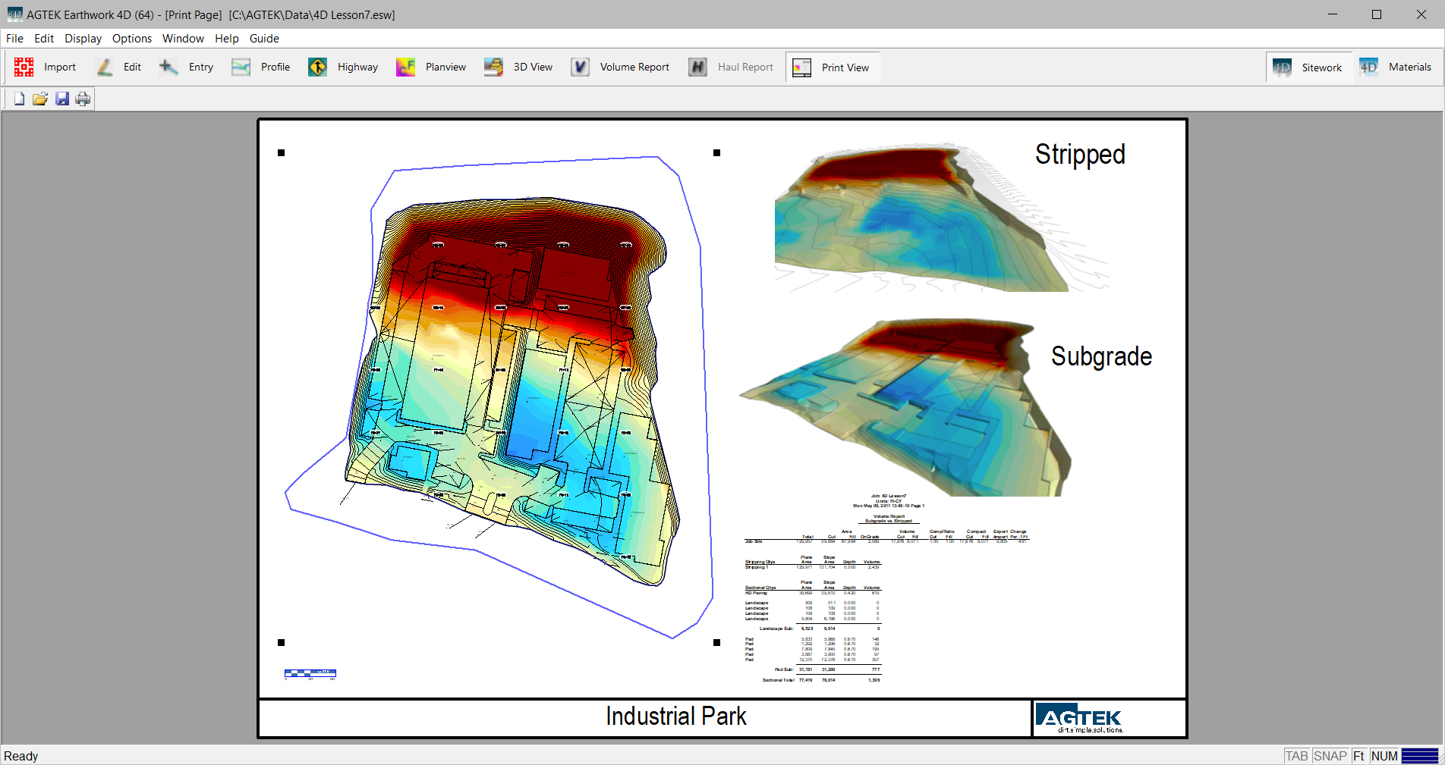
Task: Toggle Materials 4D mode
Action: click(x=1396, y=67)
